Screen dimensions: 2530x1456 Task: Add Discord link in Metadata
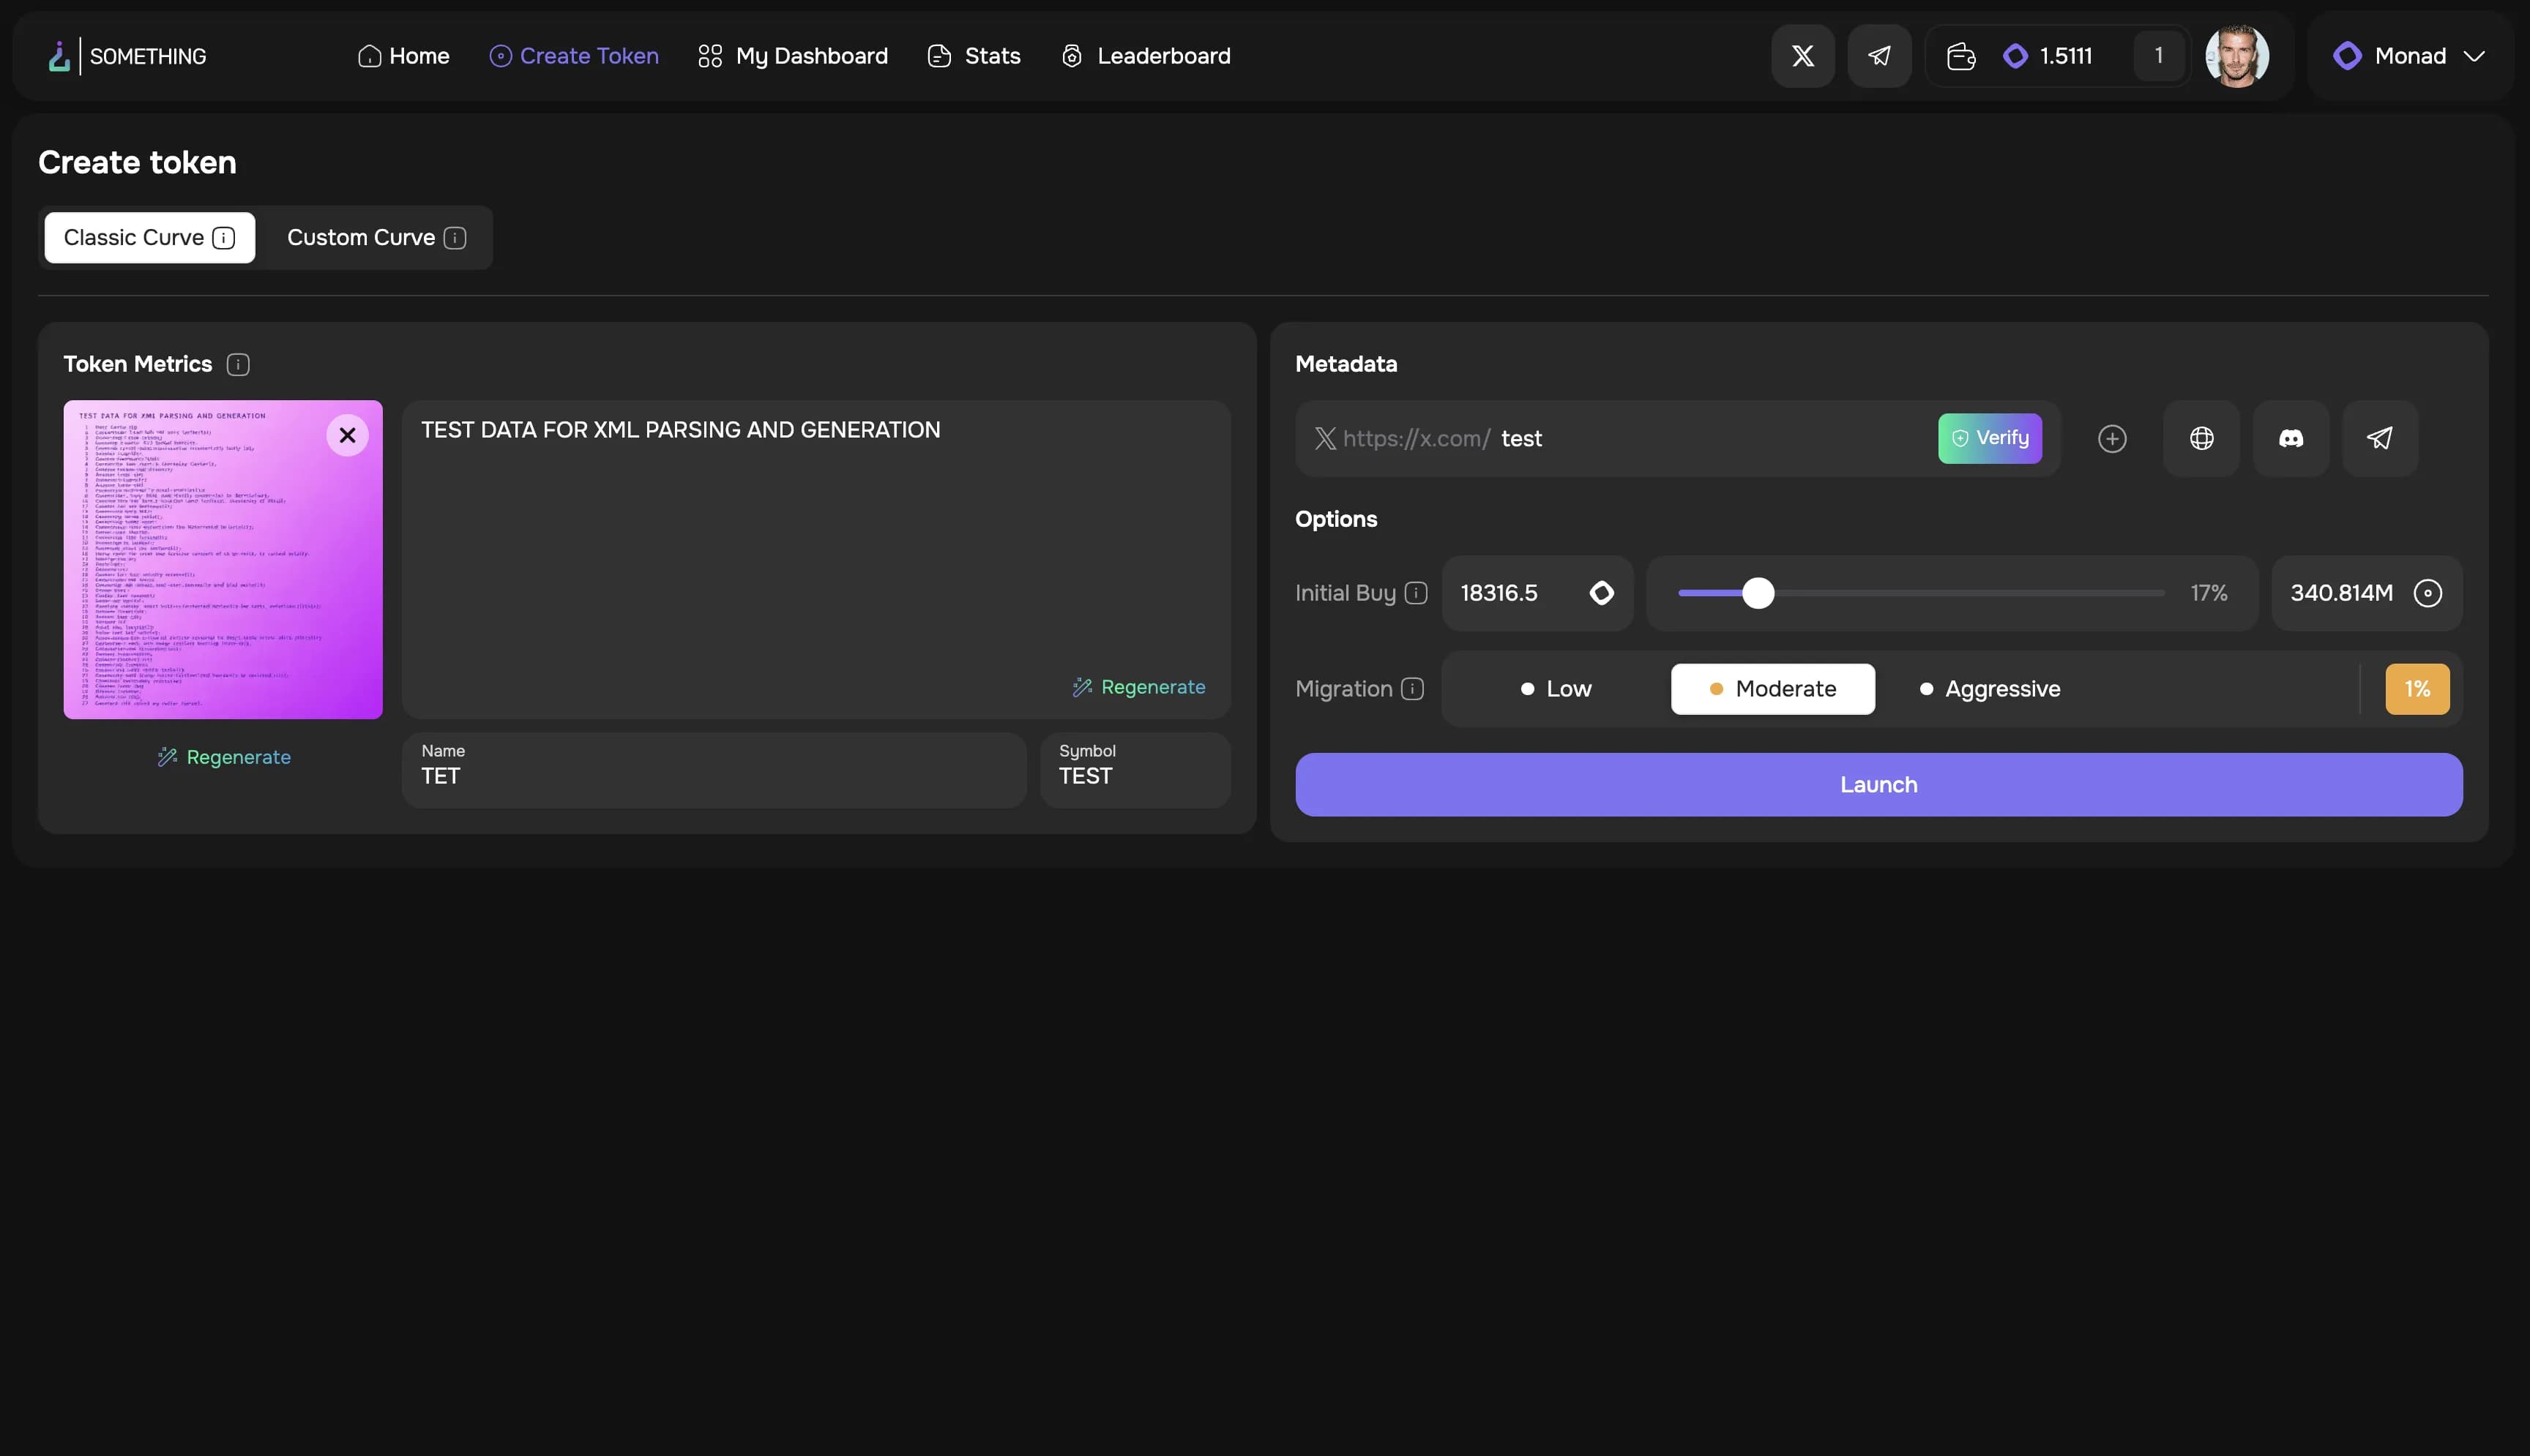[x=2290, y=438]
